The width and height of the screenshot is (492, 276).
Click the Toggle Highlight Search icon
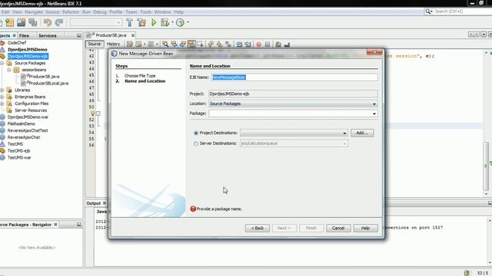(191, 44)
